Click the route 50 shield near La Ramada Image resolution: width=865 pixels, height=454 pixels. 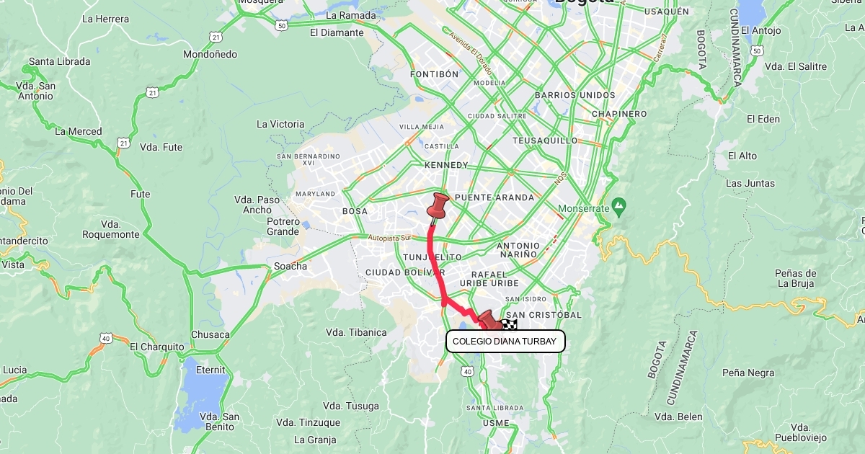coord(281,25)
